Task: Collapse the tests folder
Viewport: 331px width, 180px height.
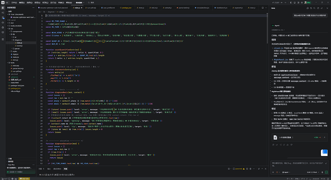Action: pos(12,63)
